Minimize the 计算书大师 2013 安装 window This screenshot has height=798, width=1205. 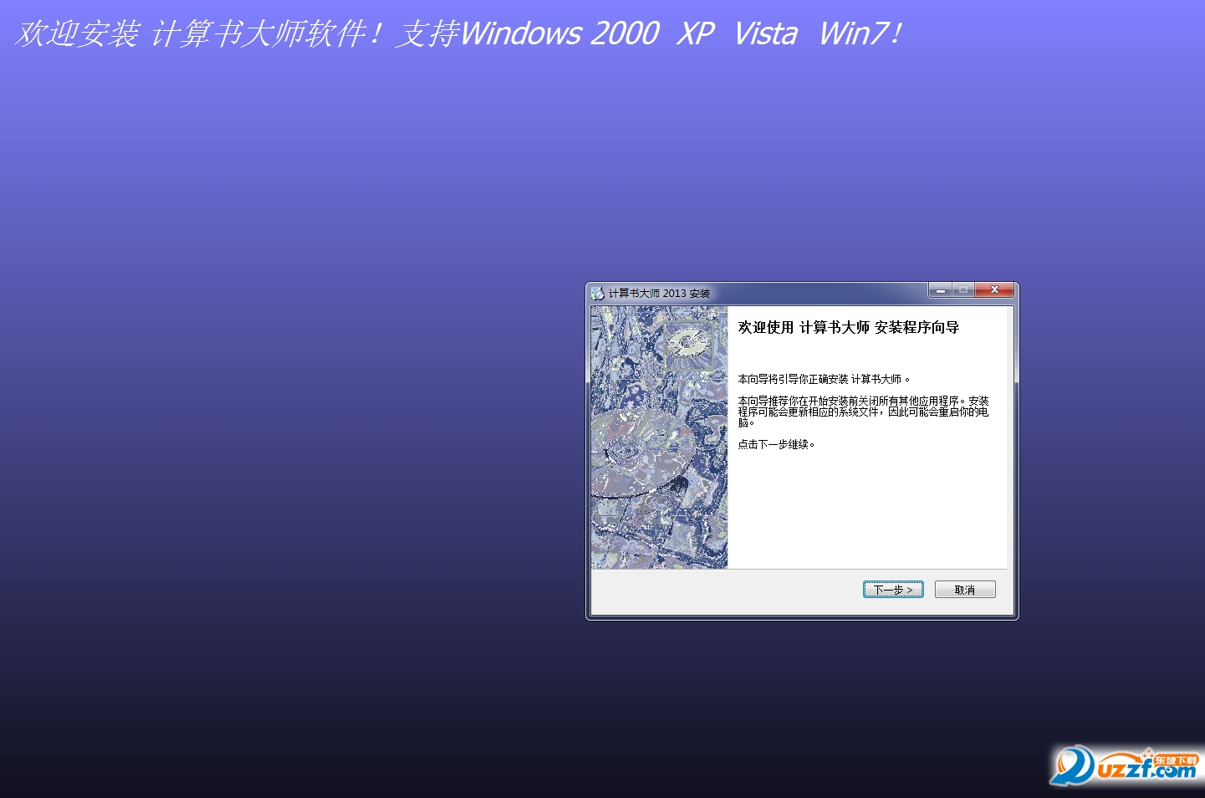click(x=940, y=290)
